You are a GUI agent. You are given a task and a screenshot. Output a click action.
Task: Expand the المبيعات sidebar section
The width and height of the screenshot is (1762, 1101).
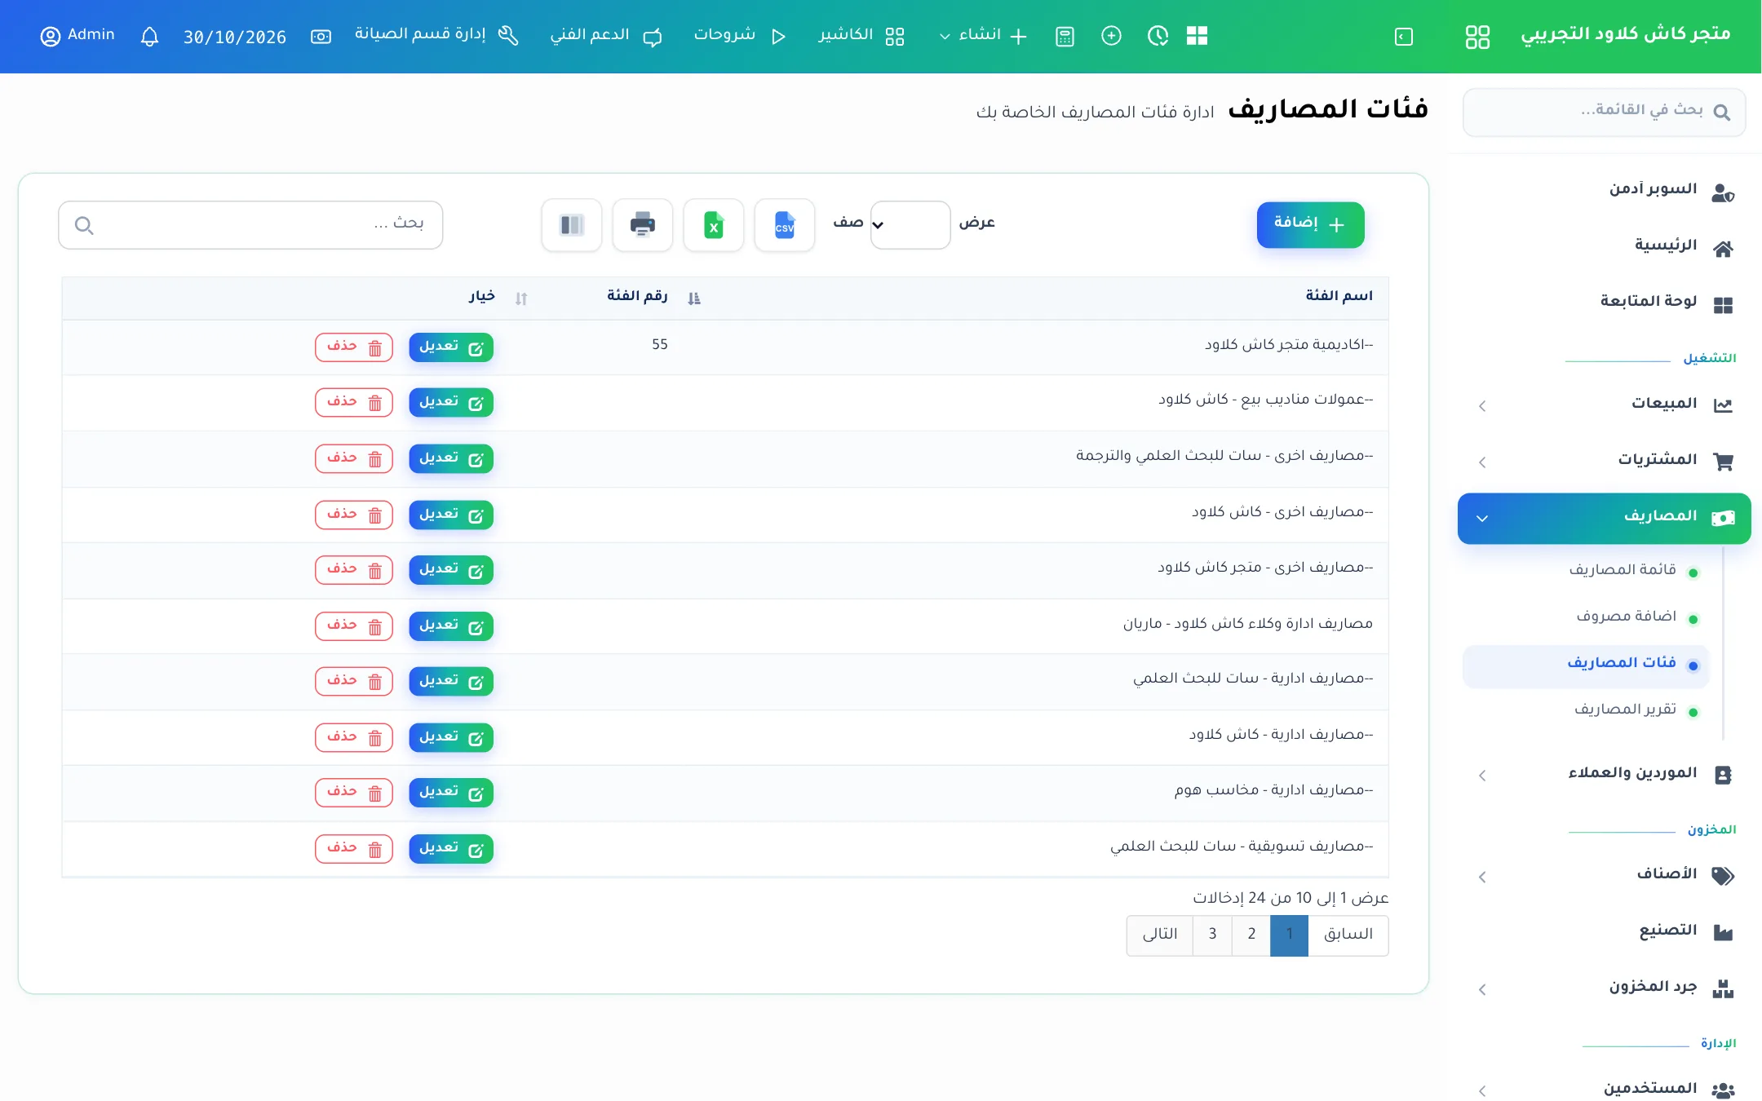(1604, 405)
